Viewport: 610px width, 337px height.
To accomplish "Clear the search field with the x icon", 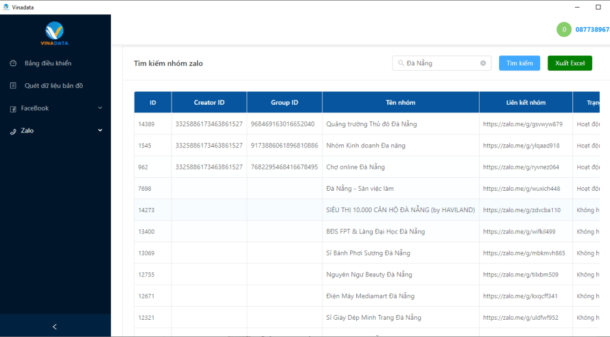I will (x=483, y=63).
